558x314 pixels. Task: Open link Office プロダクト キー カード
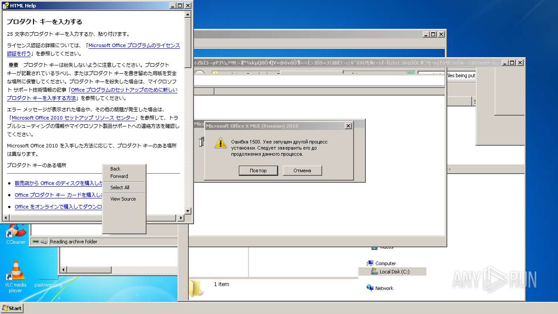pyautogui.click(x=59, y=195)
